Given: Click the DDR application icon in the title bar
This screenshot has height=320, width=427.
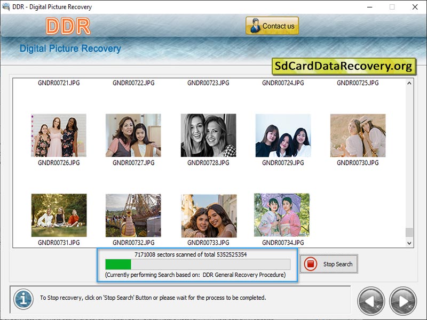Looking at the screenshot, I should (x=7, y=7).
